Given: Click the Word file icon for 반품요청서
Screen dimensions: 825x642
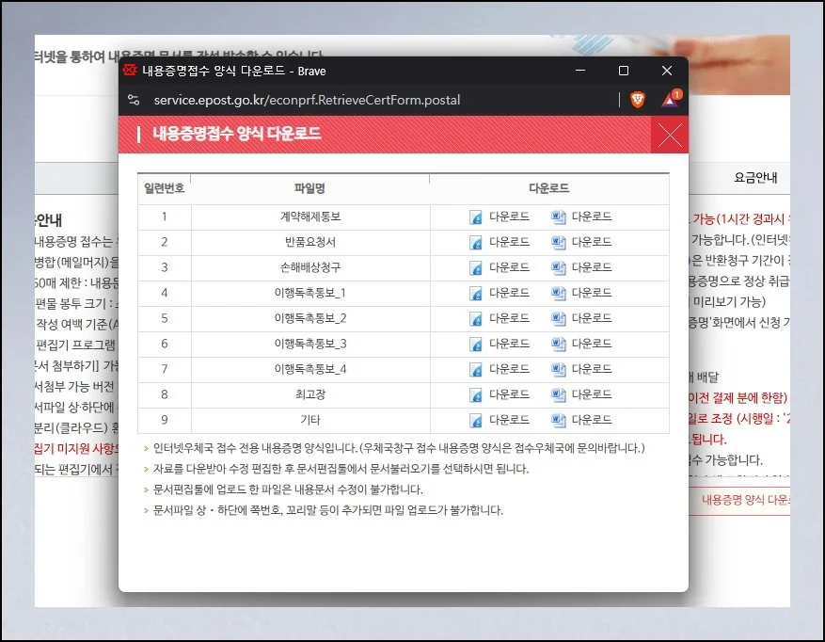Looking at the screenshot, I should click(558, 242).
